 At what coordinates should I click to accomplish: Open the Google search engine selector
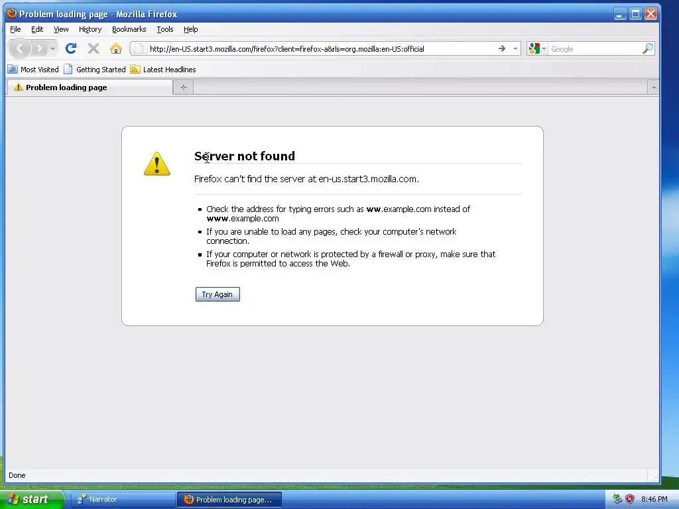pyautogui.click(x=537, y=48)
